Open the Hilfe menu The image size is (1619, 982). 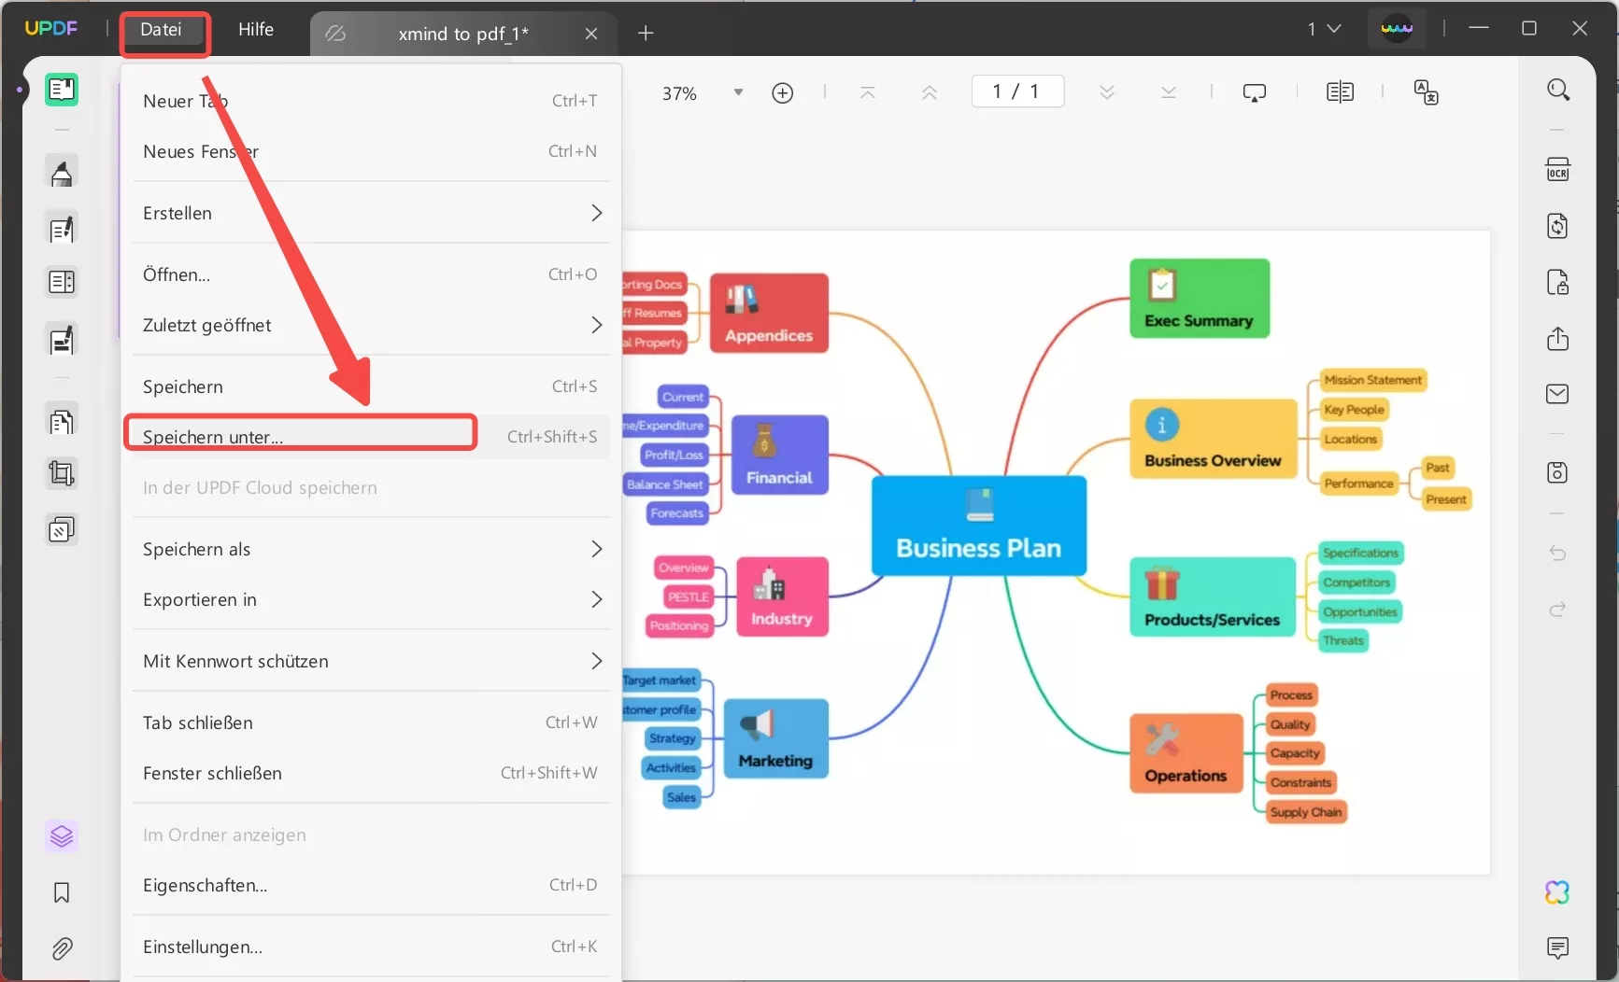point(255,29)
